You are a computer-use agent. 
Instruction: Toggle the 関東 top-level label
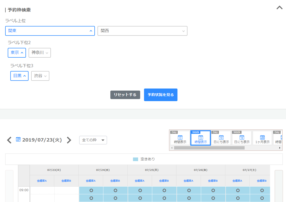[50, 31]
